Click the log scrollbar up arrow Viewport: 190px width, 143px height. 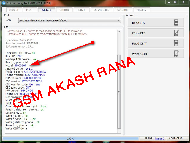pos(119,31)
